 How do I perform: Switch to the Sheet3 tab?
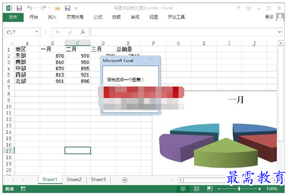98,179
